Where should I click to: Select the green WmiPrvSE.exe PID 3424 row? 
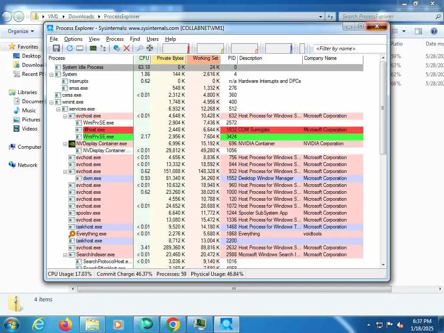[x=205, y=137]
